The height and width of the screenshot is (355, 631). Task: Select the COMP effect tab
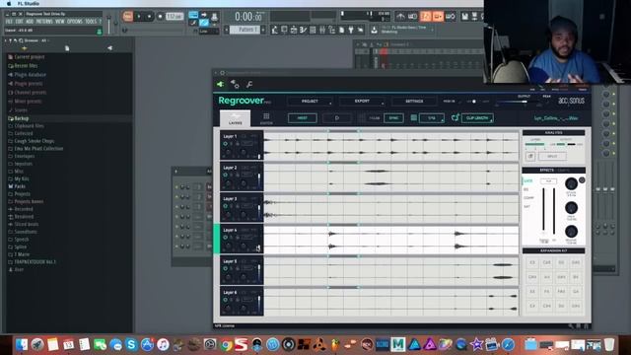point(528,198)
